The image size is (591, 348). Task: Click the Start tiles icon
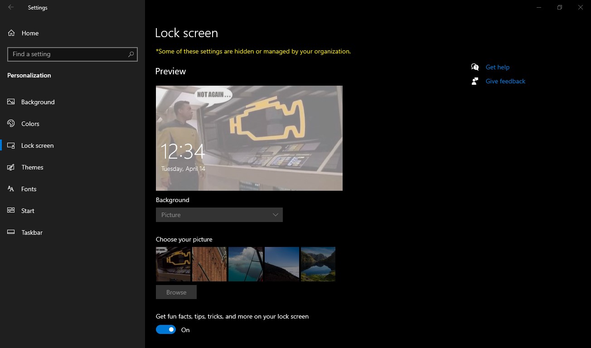point(11,211)
